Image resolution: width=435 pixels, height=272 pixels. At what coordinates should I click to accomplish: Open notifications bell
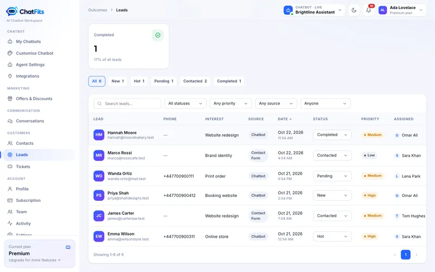click(x=369, y=10)
